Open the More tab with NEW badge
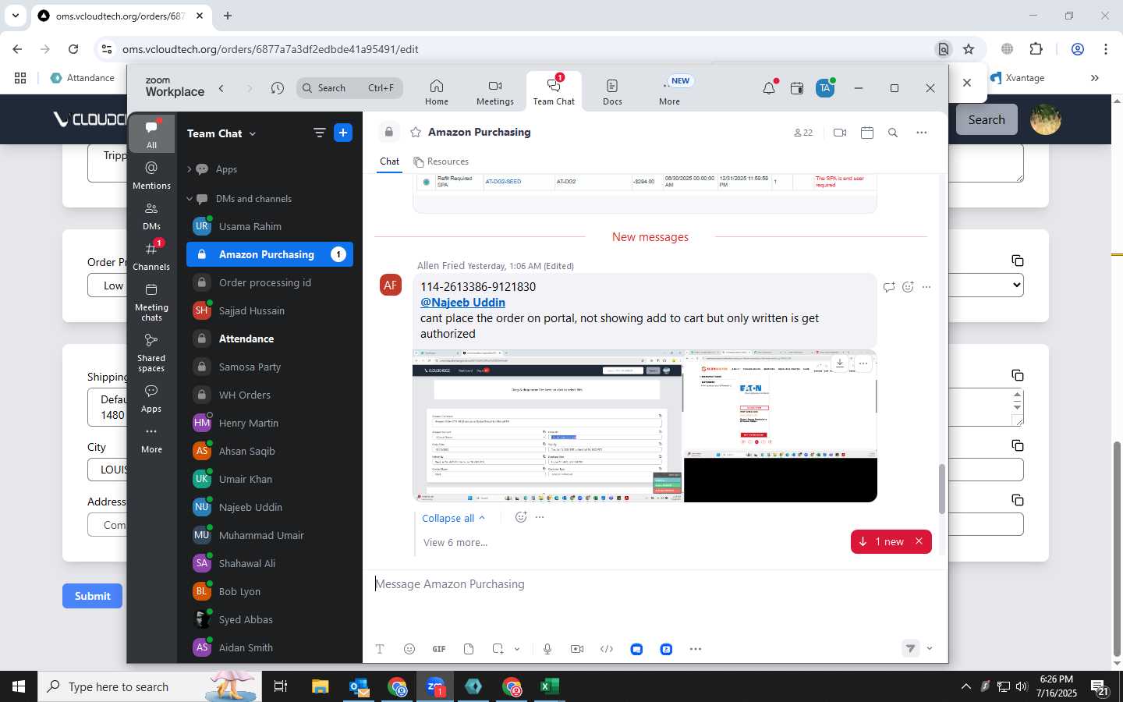This screenshot has height=702, width=1123. [670, 92]
